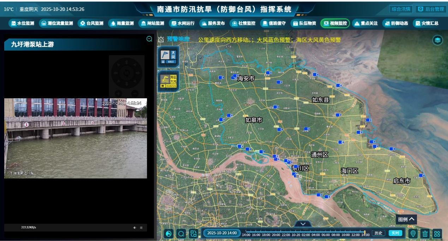Open the map layers switcher icon
This screenshot has width=448, height=241.
(438, 40)
